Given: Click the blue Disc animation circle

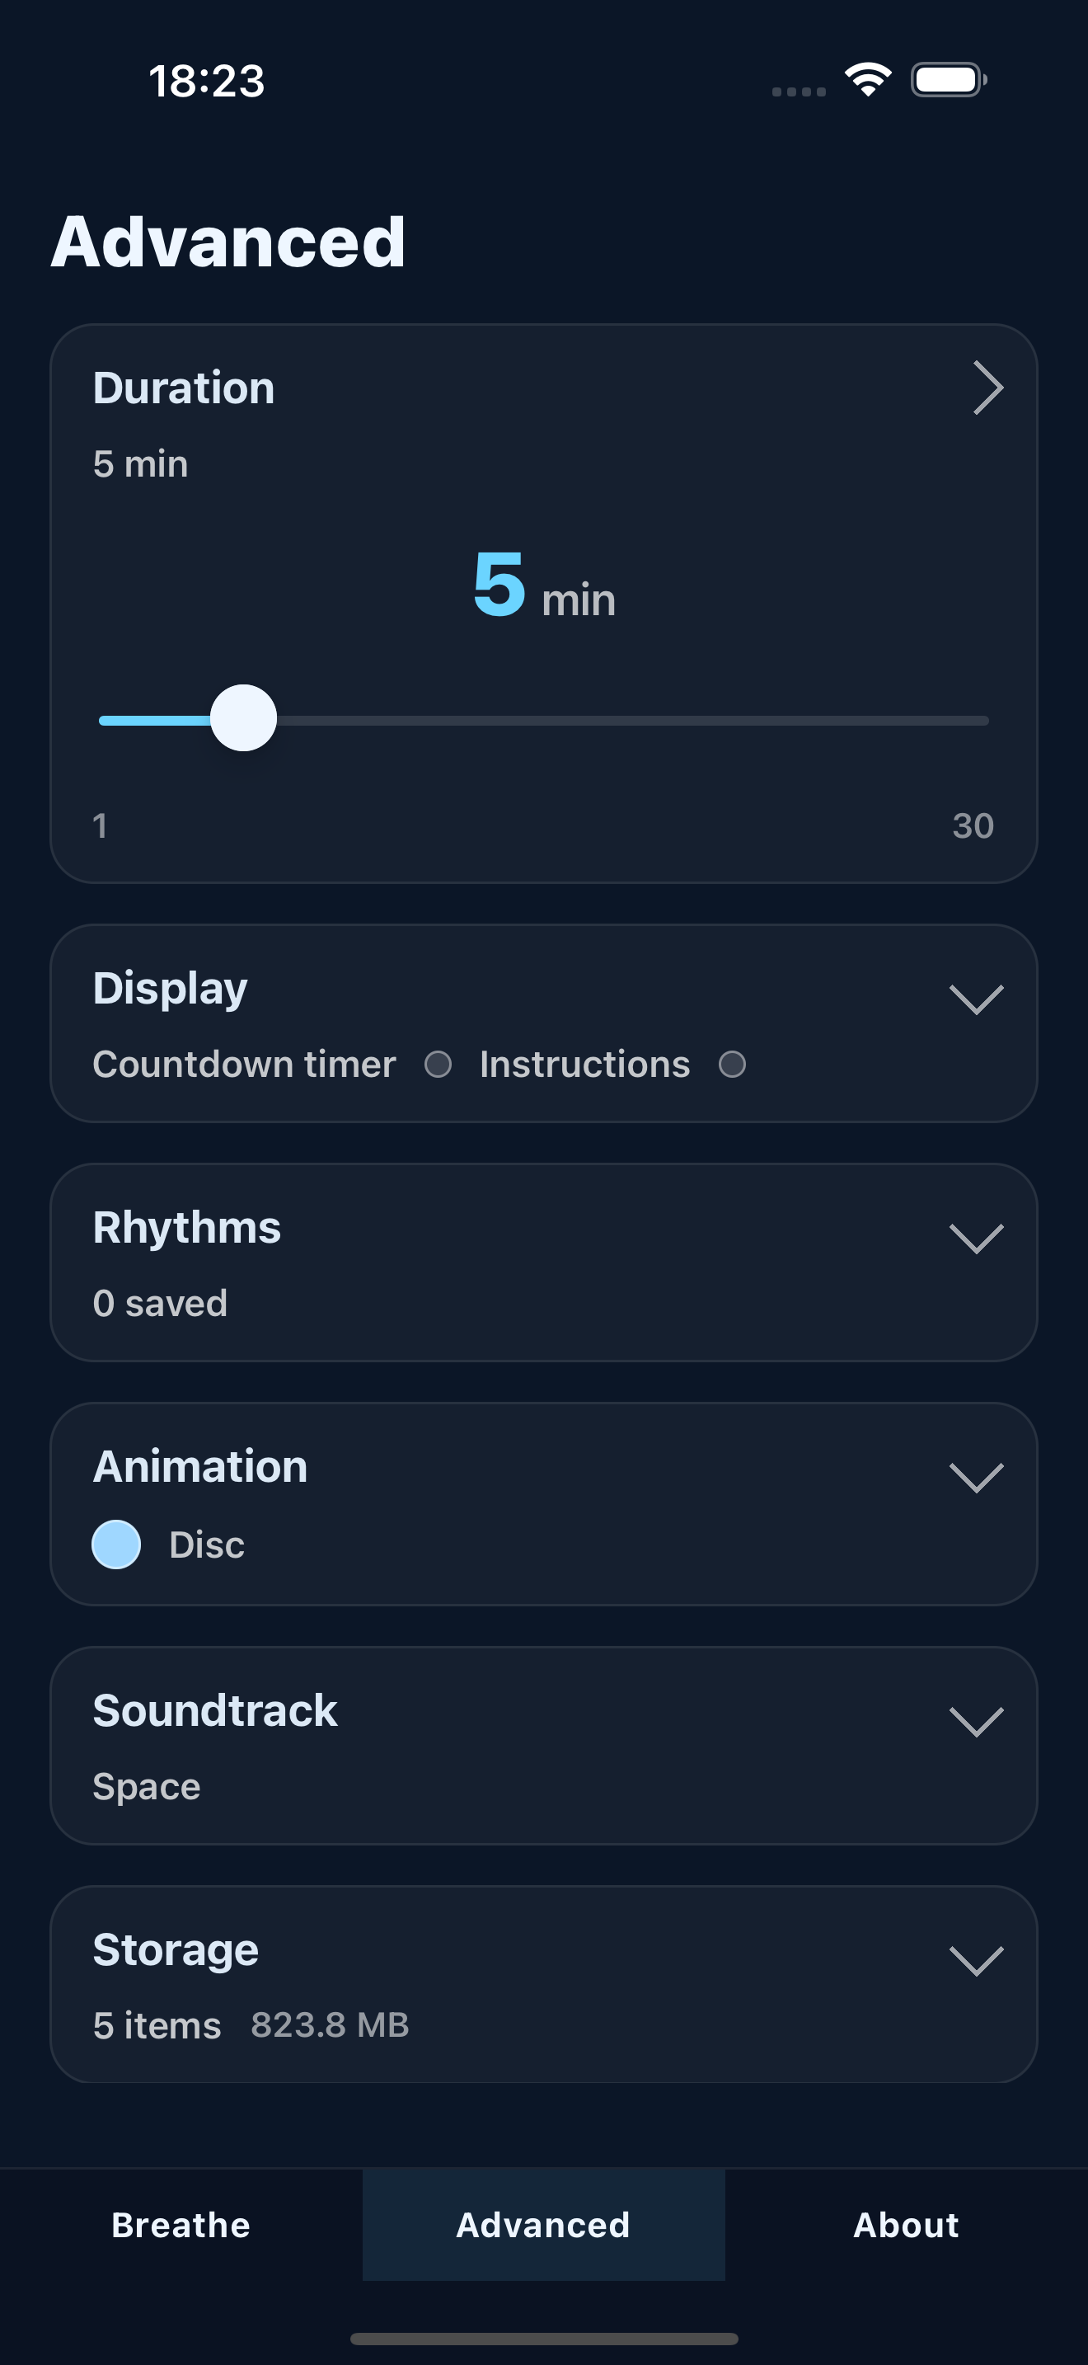Looking at the screenshot, I should [x=116, y=1545].
